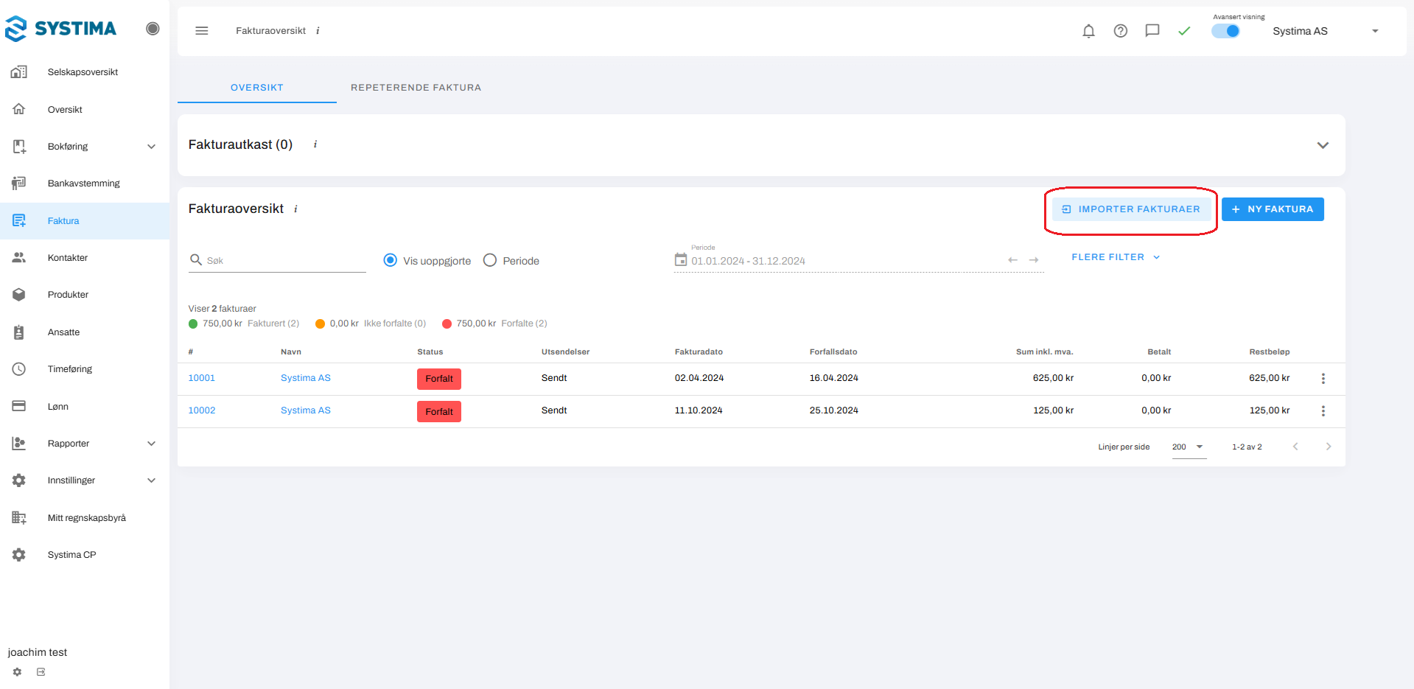Click info icon next to Fakturautkast
Screen dimensions: 1414x689
coord(315,144)
